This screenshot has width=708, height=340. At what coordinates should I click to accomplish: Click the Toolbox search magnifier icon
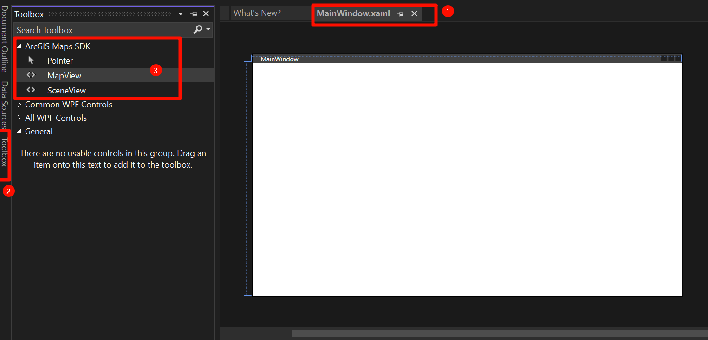pos(198,30)
